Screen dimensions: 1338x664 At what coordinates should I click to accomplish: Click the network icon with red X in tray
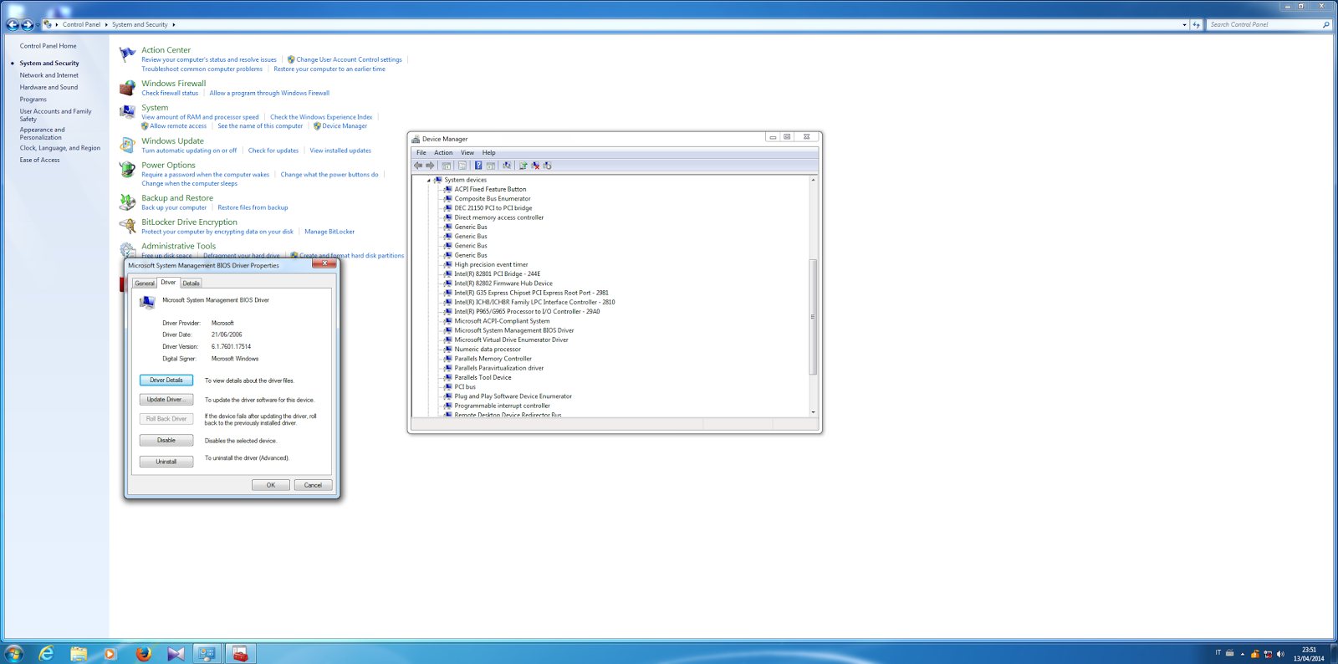pos(1268,654)
